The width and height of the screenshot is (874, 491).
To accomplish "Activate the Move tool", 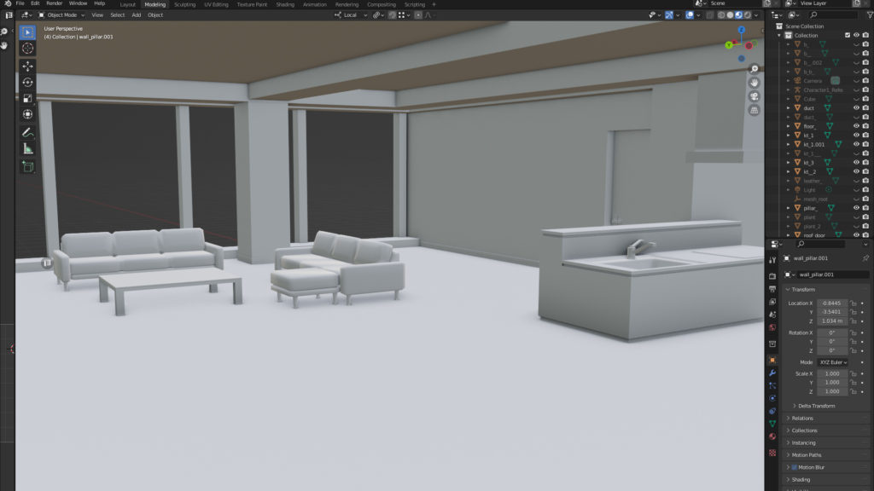I will point(27,66).
